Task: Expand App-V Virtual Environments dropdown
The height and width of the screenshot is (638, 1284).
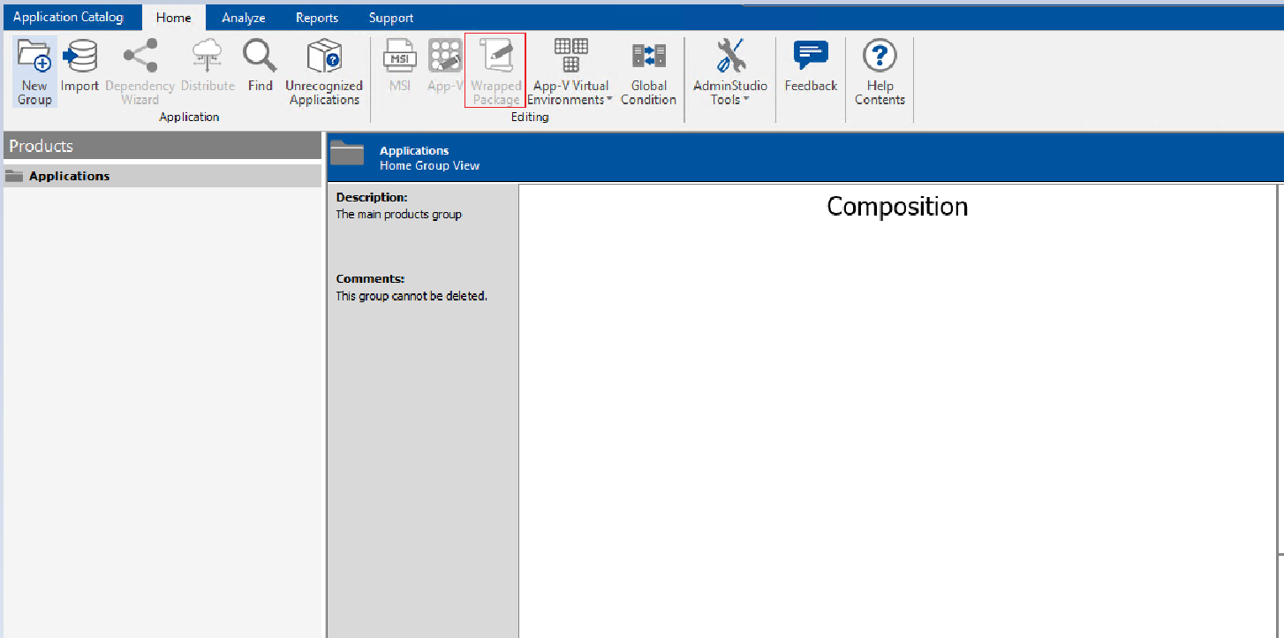Action: click(570, 93)
